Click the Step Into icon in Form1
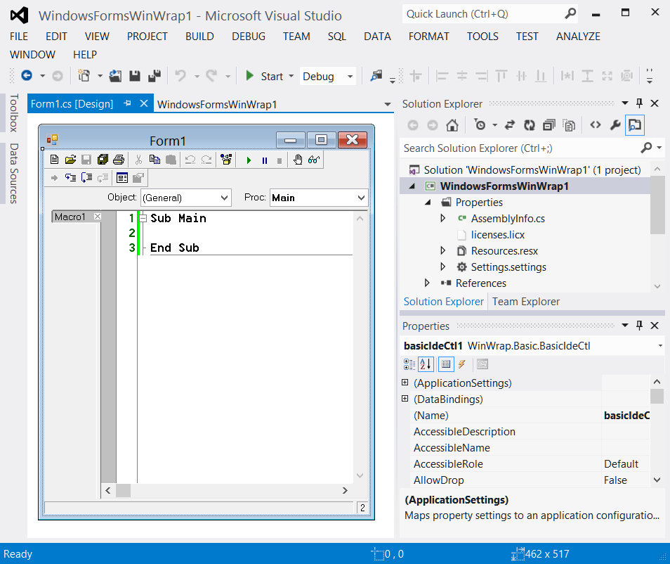The width and height of the screenshot is (670, 564). click(70, 178)
